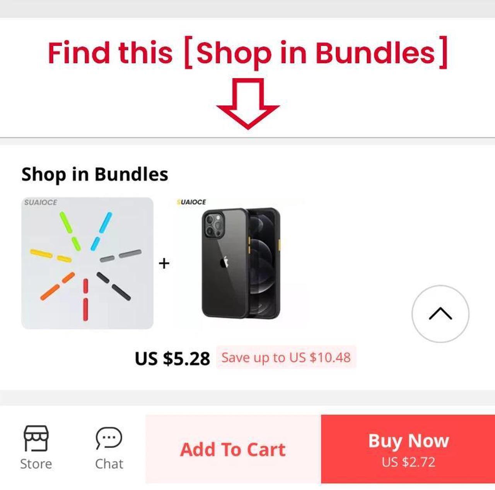Viewport: 495px width, 490px height.
Task: Click the US $5.28 bundle price
Action: point(172,358)
